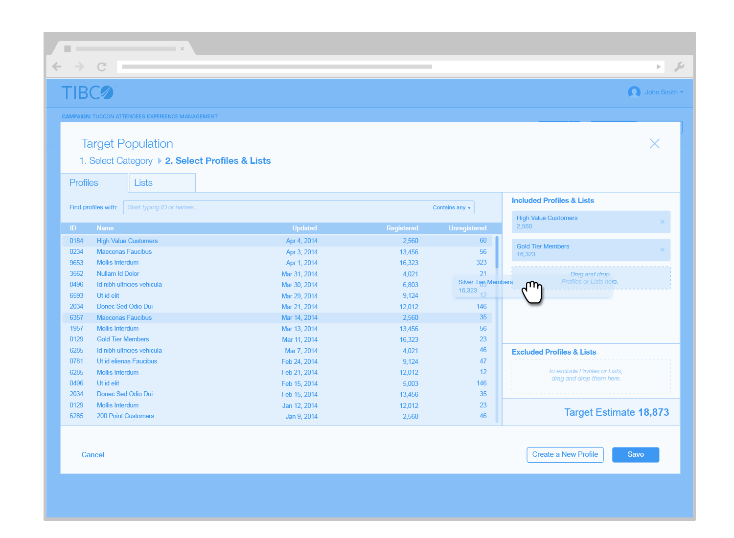This screenshot has height=538, width=734.
Task: Click the browser forward arrow
Action: pyautogui.click(x=79, y=67)
